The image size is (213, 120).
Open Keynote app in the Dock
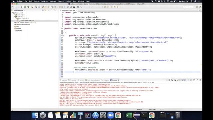coord(81,115)
